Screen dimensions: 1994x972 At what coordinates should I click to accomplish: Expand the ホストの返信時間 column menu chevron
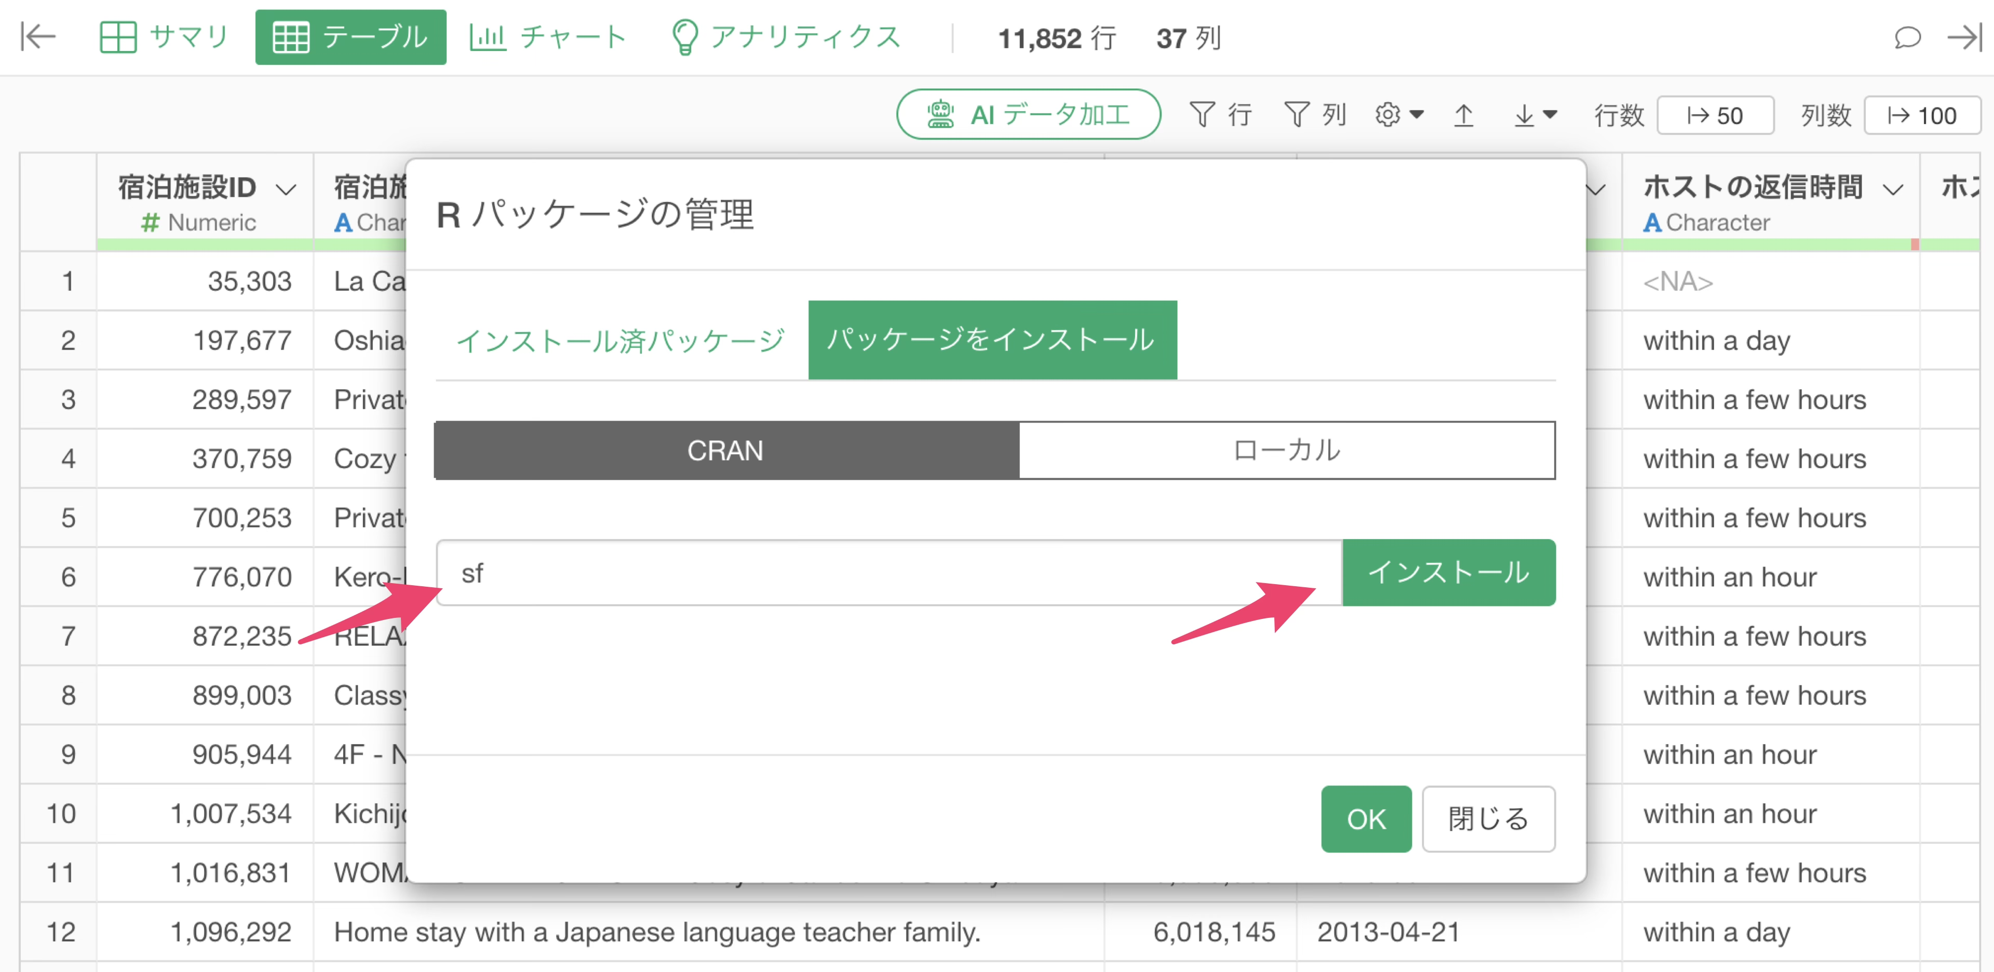point(1893,188)
